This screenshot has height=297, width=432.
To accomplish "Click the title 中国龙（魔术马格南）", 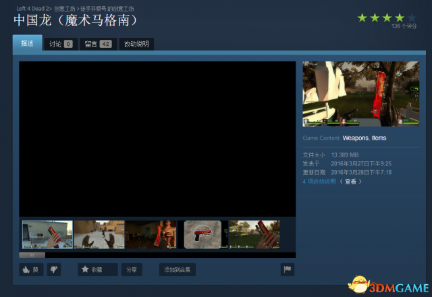I will tap(76, 20).
